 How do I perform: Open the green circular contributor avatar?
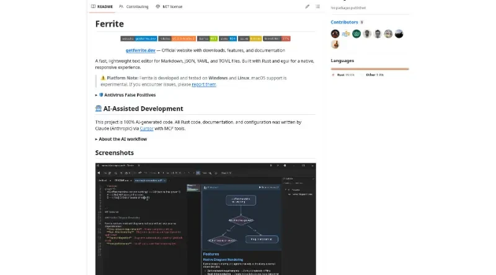356,34
